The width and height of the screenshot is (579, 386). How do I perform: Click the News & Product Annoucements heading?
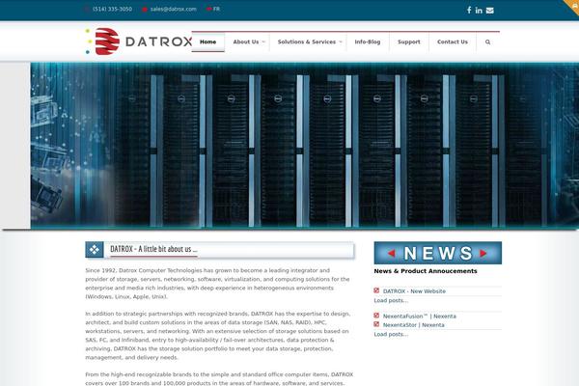tap(426, 271)
